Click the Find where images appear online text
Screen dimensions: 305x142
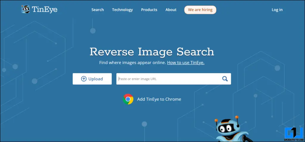133,63
